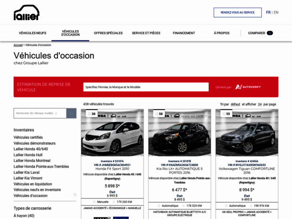The width and height of the screenshot is (292, 219).
Task: Filter by Véhicules d'occasion inventory
Action: [x=31, y=196]
